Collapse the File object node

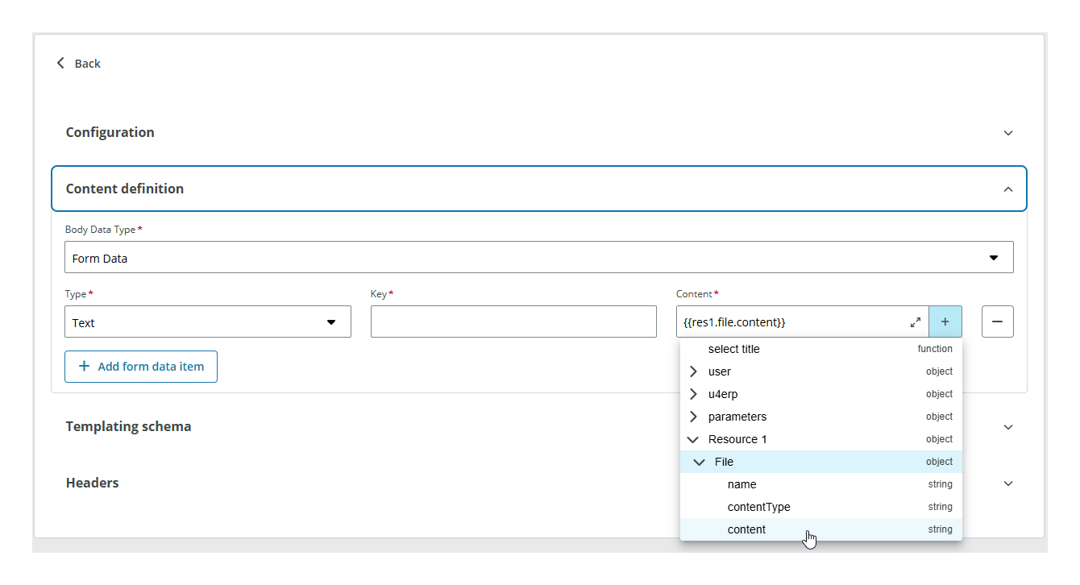point(699,462)
